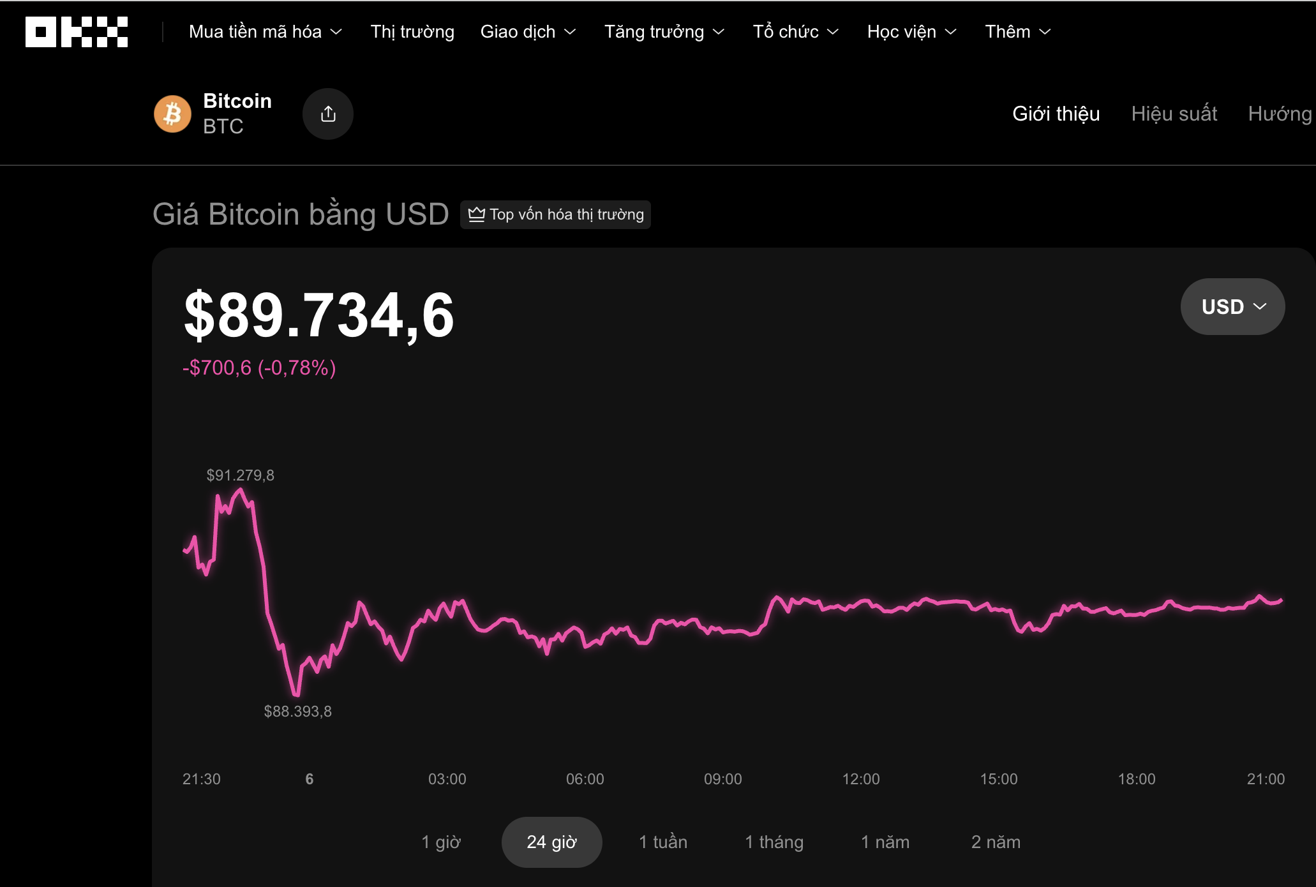Viewport: 1316px width, 887px height.
Task: Click the OKX logo
Action: click(x=76, y=32)
